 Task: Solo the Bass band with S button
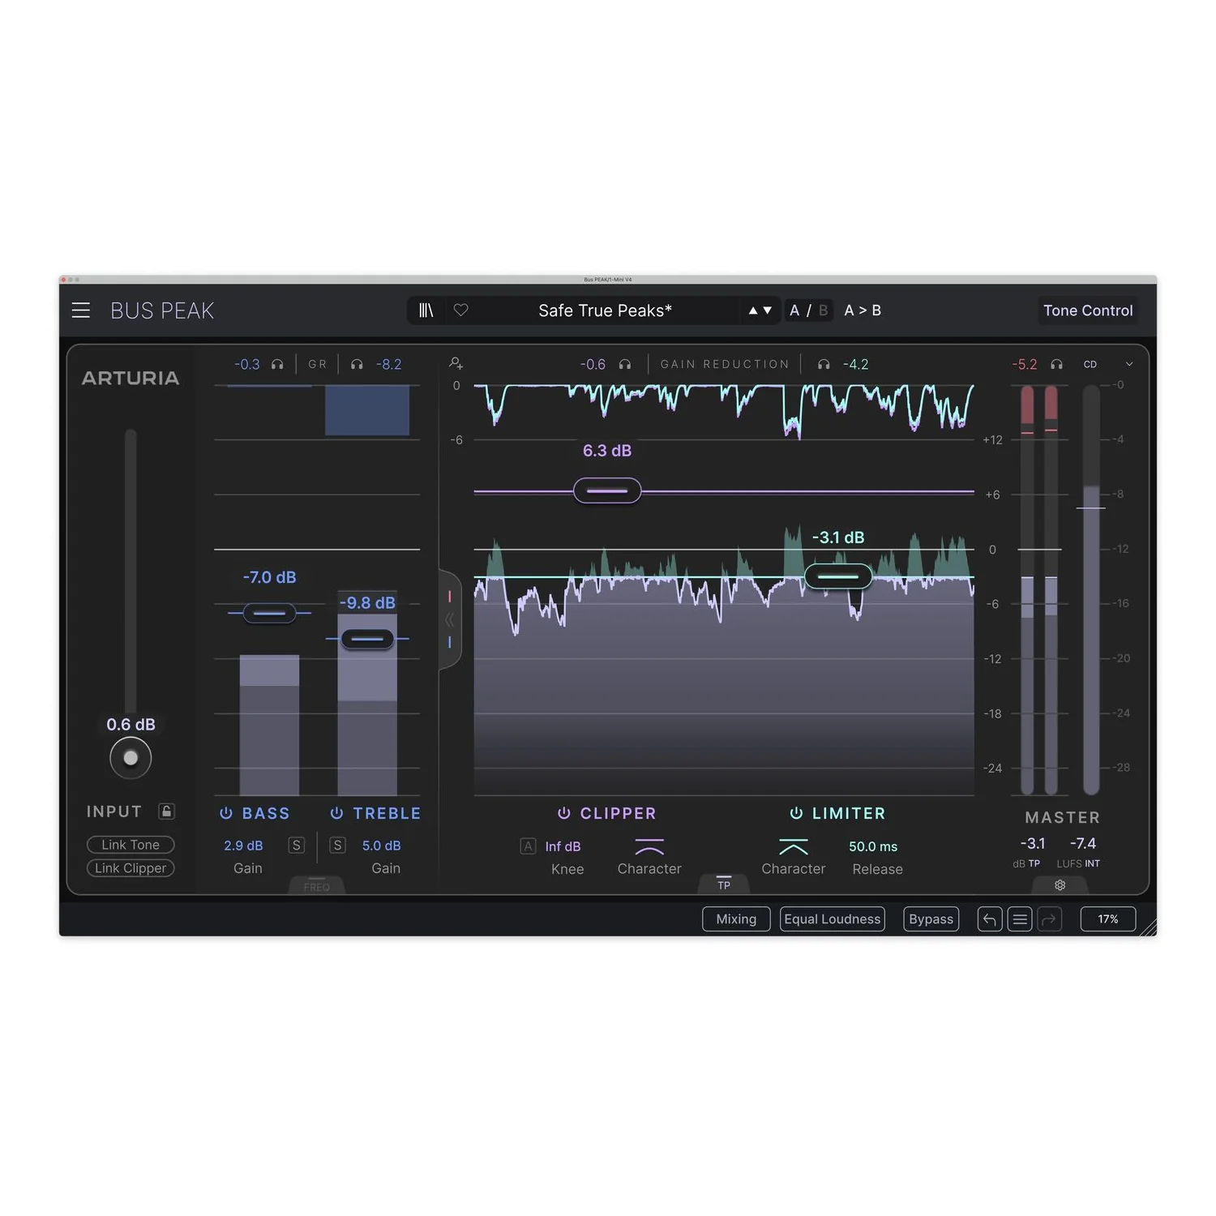pyautogui.click(x=297, y=846)
